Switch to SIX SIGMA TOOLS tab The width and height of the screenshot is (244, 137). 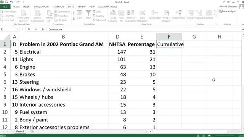click(108, 7)
